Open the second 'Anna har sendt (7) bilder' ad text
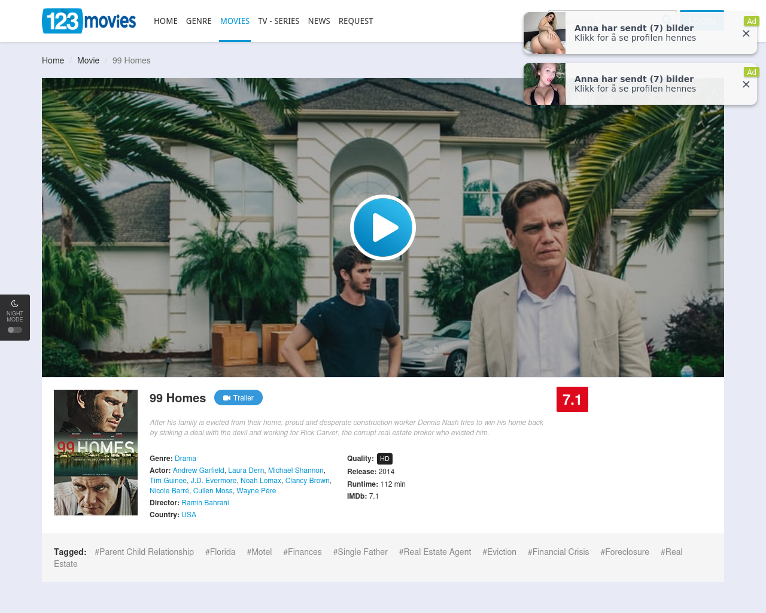766x613 pixels. [x=634, y=79]
